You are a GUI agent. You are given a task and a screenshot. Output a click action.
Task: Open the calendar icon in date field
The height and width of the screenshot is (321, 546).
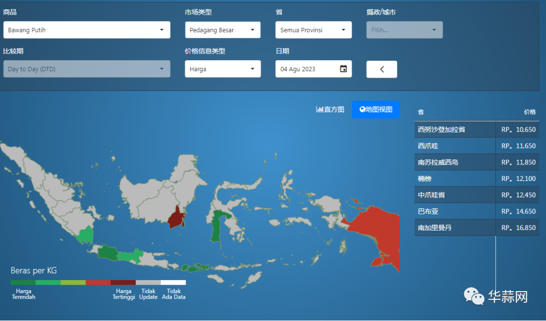click(x=343, y=69)
